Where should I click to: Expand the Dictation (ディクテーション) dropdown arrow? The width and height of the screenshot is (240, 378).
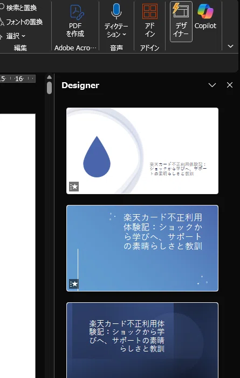125,35
